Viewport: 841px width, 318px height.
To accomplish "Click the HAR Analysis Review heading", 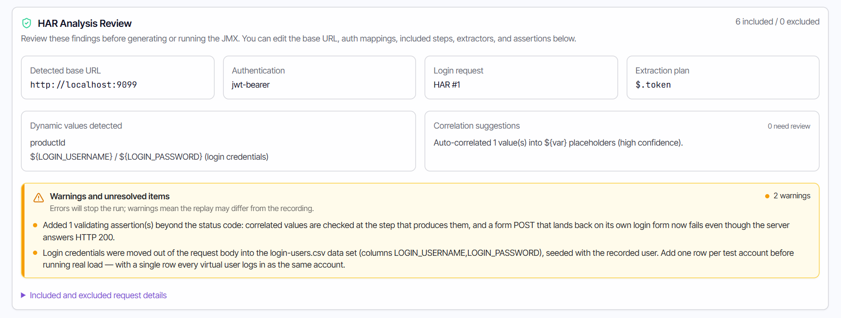I will [85, 24].
